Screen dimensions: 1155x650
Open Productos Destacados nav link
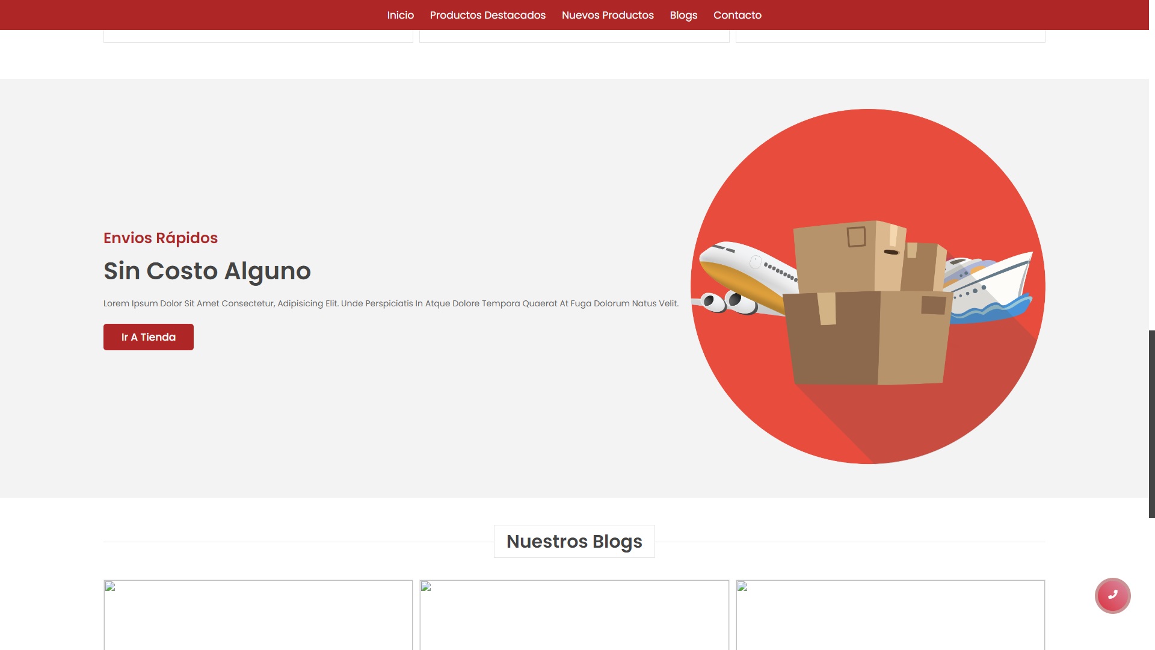coord(487,15)
